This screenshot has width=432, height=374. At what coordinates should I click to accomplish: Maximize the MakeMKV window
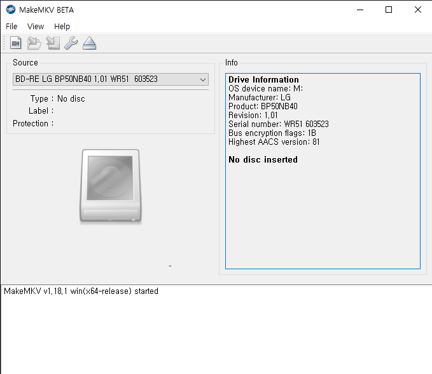tap(389, 10)
